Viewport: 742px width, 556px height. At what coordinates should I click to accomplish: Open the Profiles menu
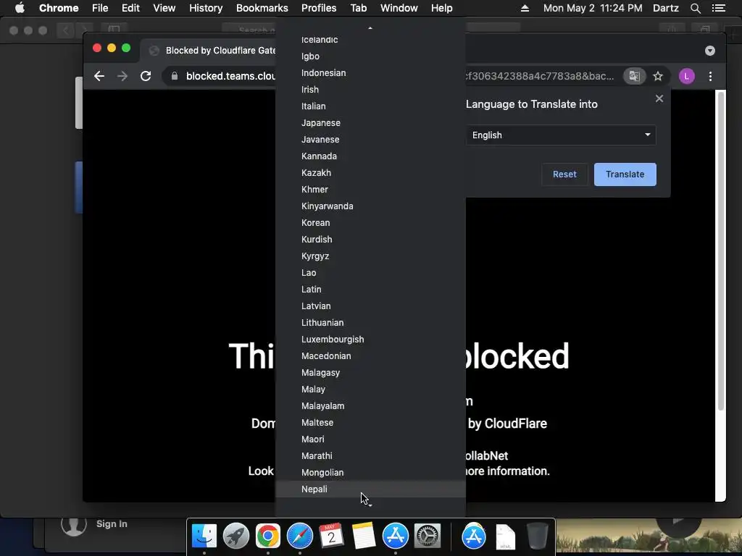click(319, 8)
